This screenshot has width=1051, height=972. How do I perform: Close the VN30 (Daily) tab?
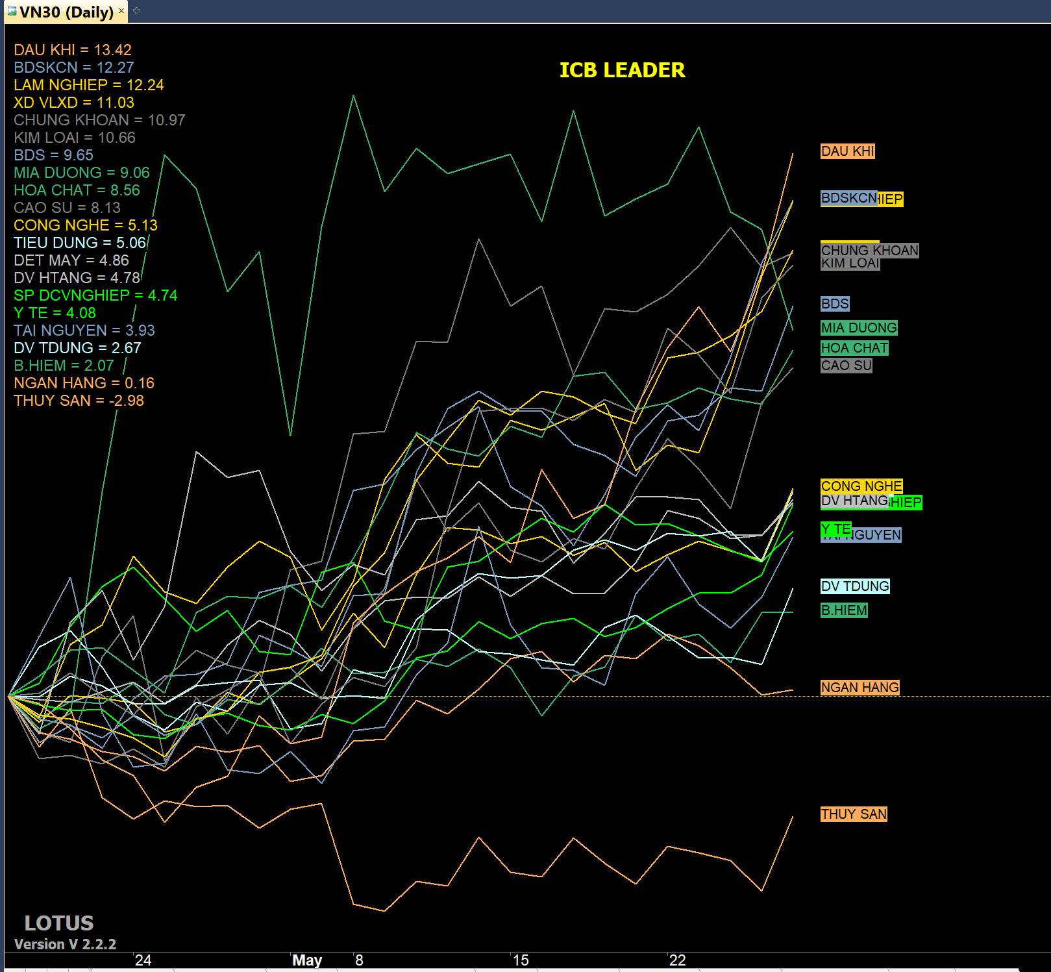point(121,11)
